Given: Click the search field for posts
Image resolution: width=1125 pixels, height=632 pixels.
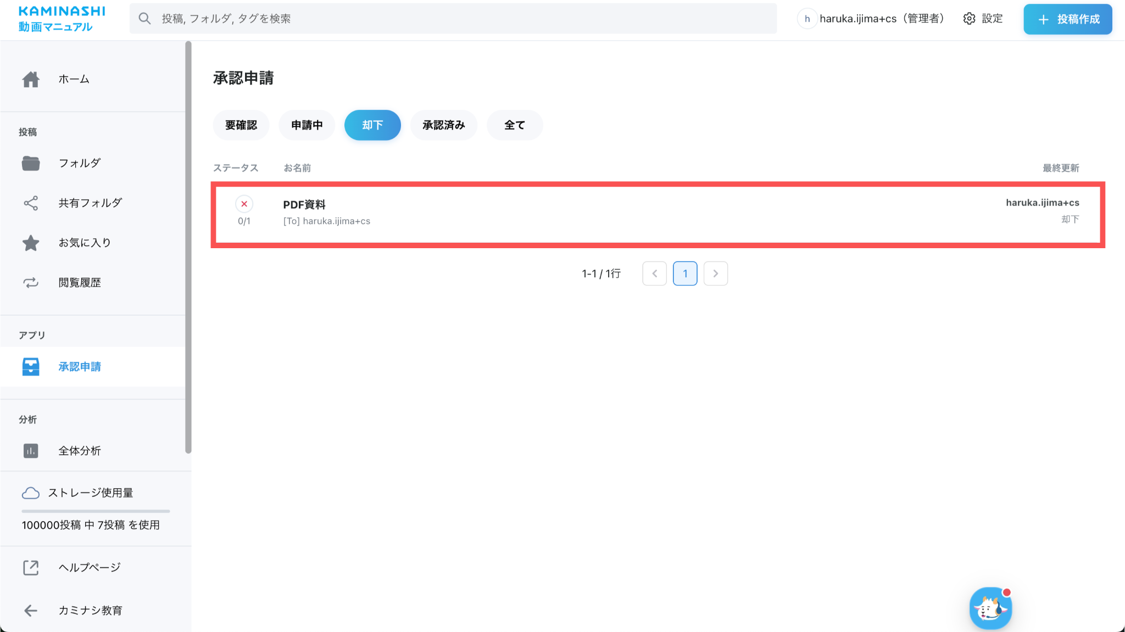Looking at the screenshot, I should [x=453, y=19].
